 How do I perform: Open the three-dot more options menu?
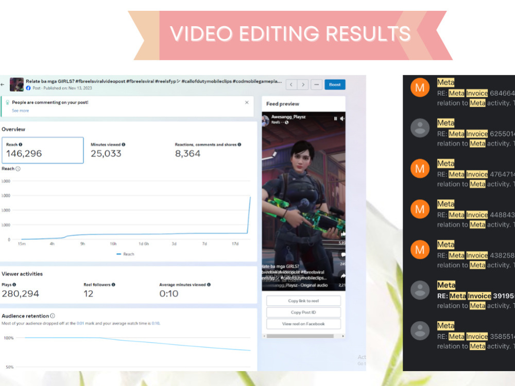(x=316, y=85)
